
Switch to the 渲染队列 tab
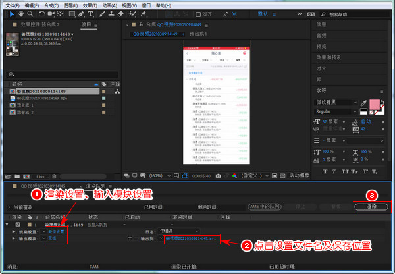(x=95, y=186)
